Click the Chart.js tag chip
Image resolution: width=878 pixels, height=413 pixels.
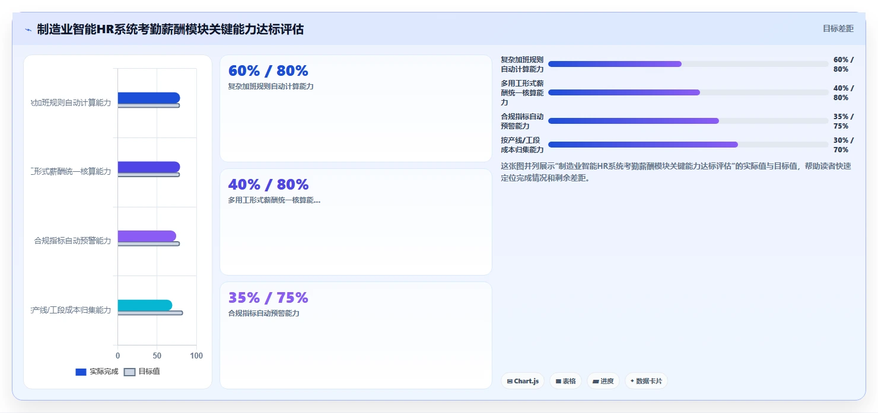tap(523, 381)
